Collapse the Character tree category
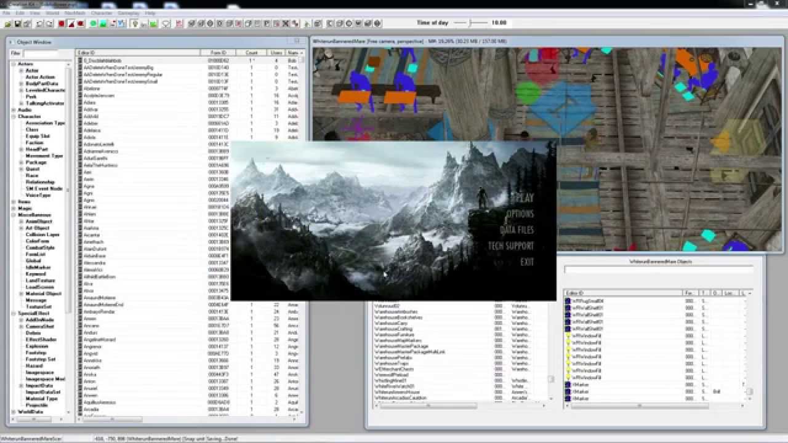Viewport: 788px width, 443px height. (x=13, y=116)
